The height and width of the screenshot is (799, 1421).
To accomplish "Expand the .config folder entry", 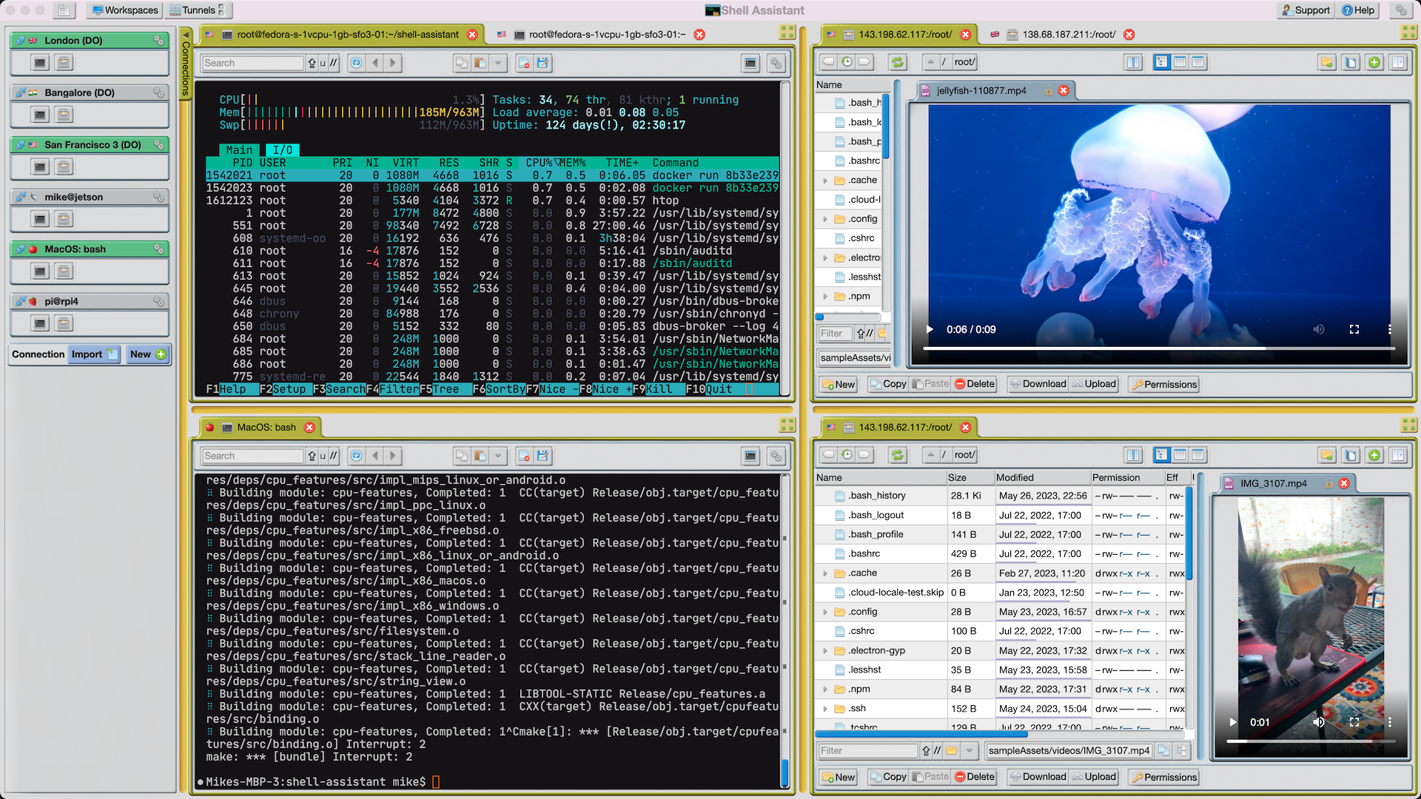I will coord(825,219).
